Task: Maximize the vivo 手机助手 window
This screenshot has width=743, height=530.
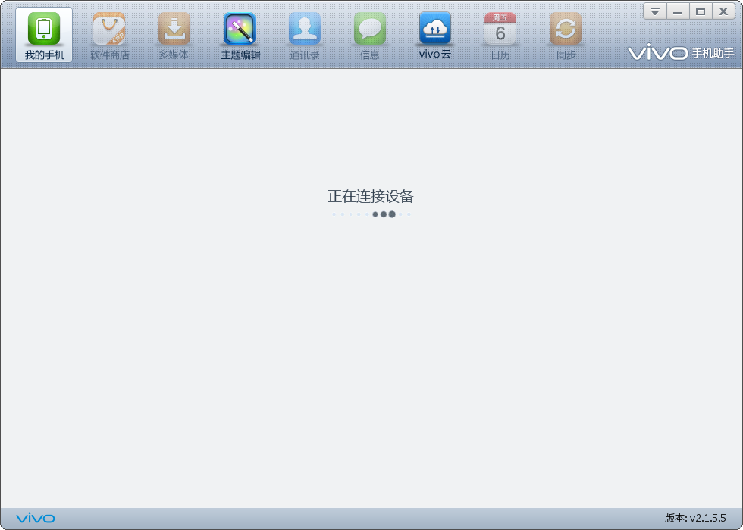Action: [x=701, y=11]
